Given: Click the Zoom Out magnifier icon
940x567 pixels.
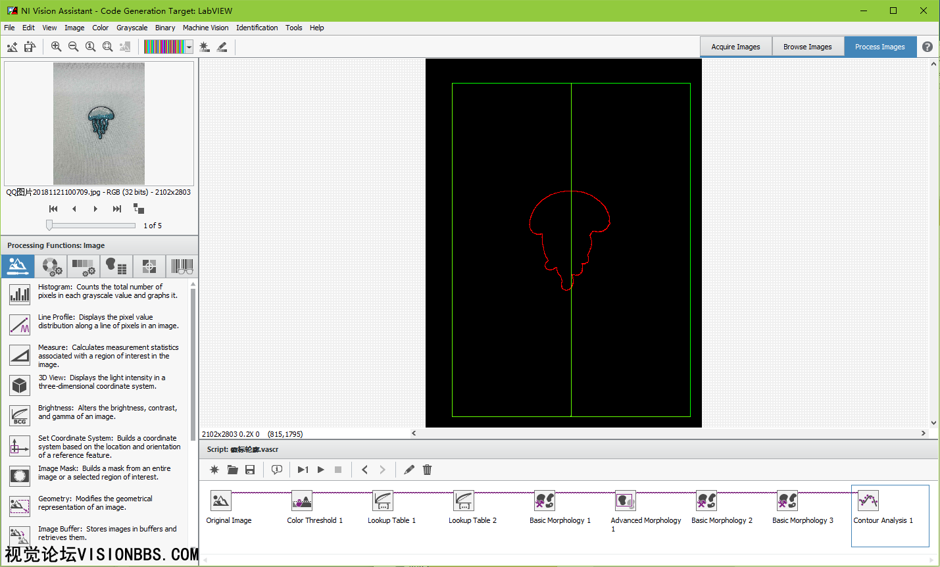Looking at the screenshot, I should pos(73,47).
